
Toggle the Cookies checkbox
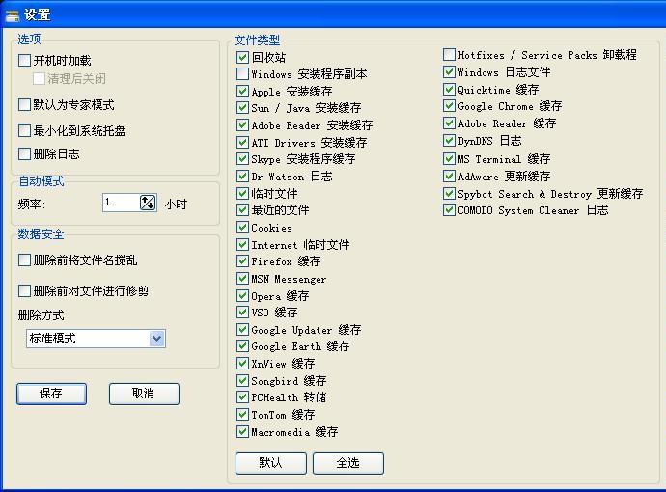coord(242,228)
